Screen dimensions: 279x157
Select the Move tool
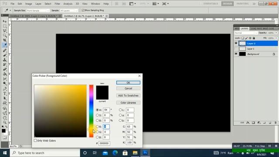[5, 21]
